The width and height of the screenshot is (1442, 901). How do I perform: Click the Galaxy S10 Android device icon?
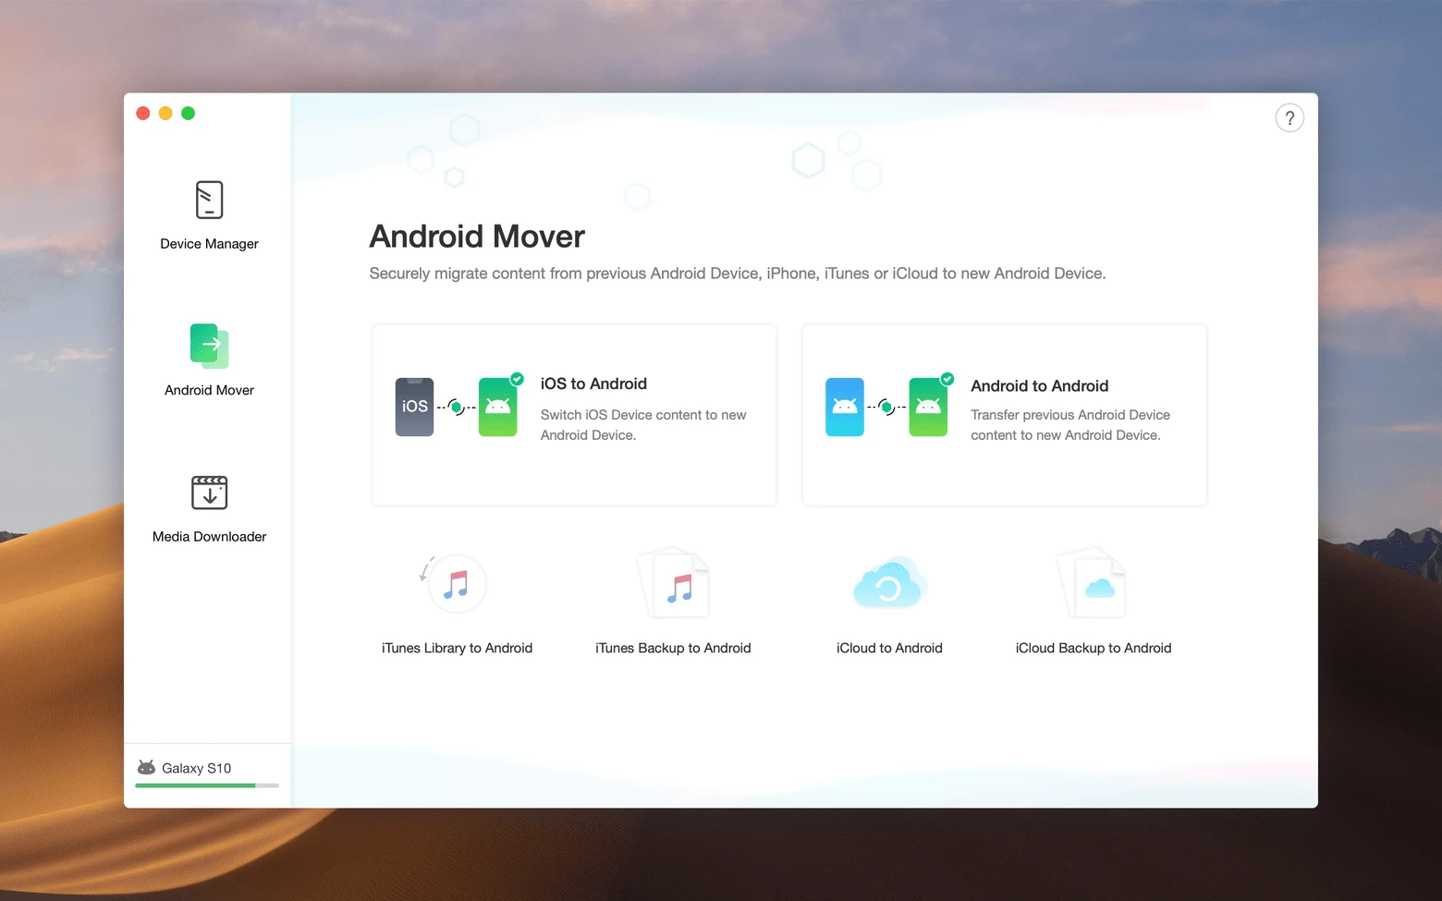(146, 768)
